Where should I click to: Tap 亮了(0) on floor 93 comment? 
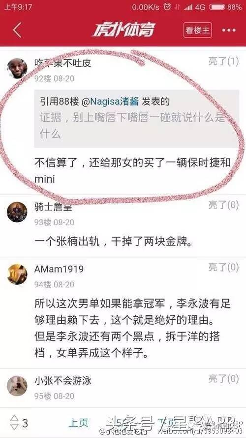(223, 205)
